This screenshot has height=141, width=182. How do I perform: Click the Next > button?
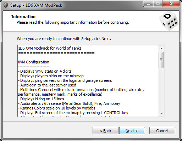coord(132,131)
